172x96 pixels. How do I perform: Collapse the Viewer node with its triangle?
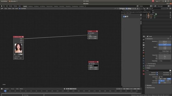click(88, 31)
